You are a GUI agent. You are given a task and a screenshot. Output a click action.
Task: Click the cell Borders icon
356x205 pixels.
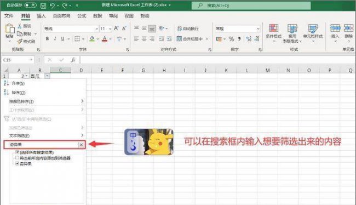[77, 39]
